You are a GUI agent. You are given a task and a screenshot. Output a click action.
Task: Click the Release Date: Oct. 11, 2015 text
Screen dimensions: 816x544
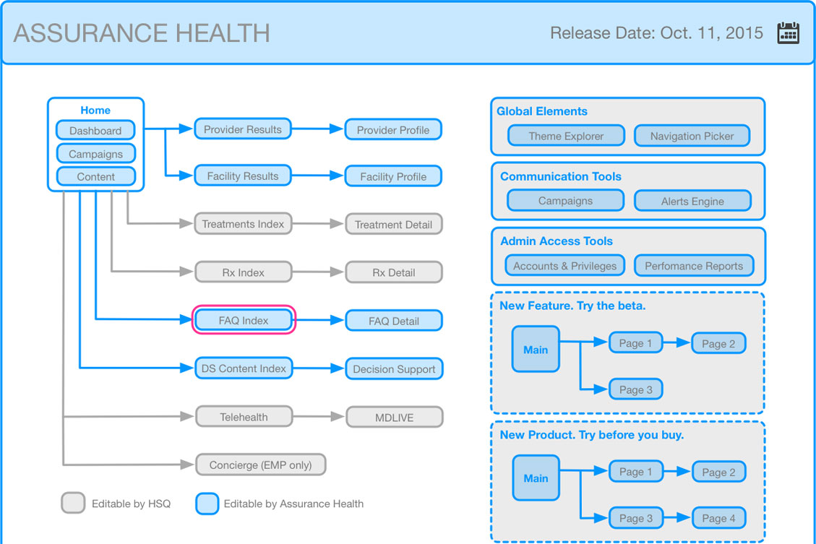pyautogui.click(x=657, y=33)
